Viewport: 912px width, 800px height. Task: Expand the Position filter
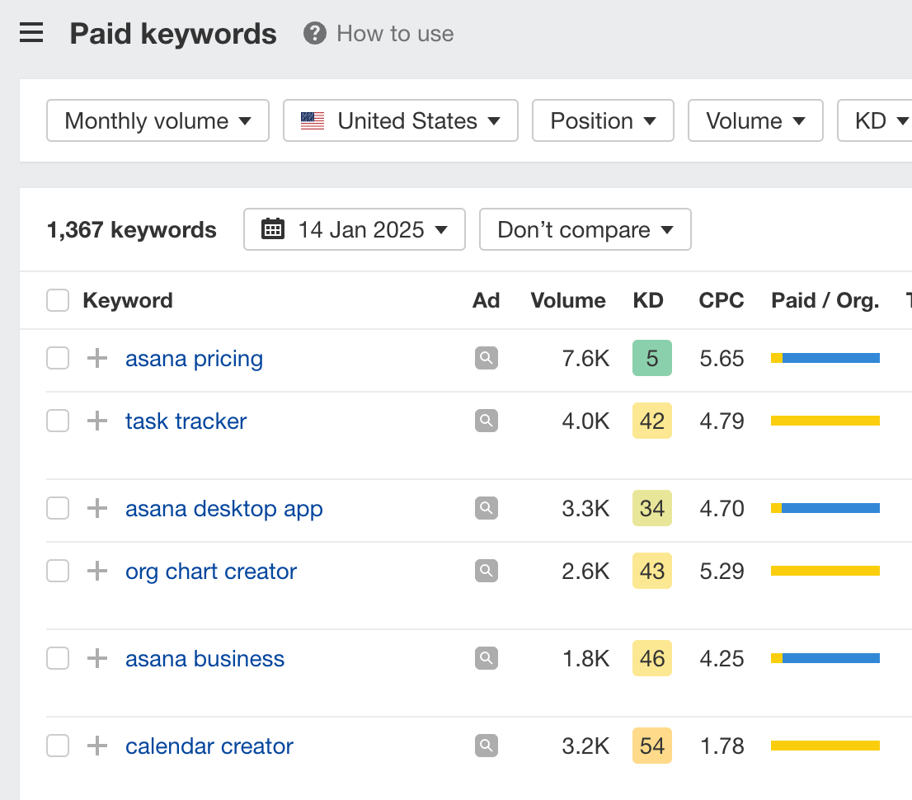[x=603, y=120]
